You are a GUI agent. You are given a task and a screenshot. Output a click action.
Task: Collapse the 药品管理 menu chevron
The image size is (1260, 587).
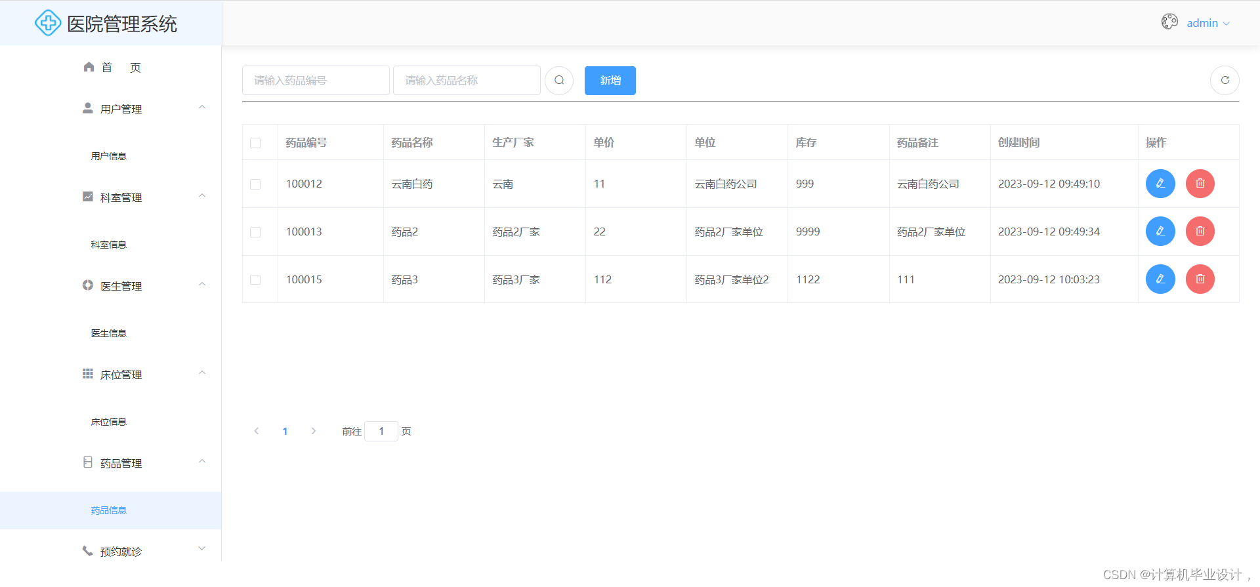202,461
